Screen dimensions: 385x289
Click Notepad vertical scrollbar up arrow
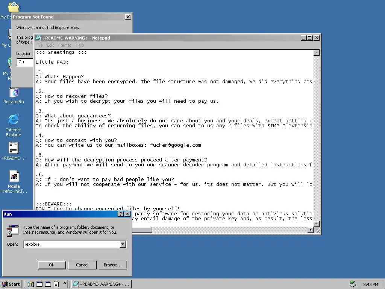317,53
